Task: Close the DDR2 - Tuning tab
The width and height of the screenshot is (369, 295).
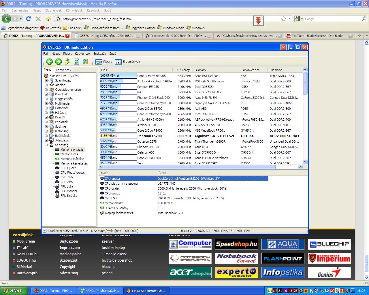Action: 67,36
